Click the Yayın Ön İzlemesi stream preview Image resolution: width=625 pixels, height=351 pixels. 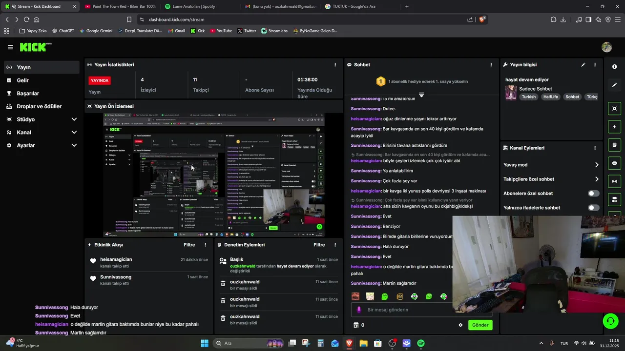click(214, 175)
